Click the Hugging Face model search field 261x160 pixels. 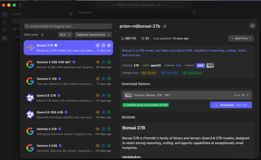click(68, 26)
